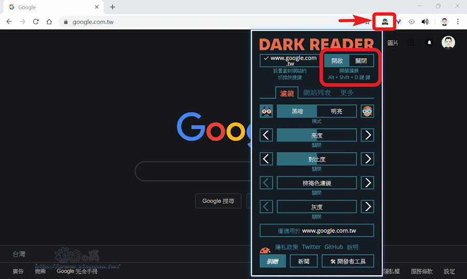The width and height of the screenshot is (467, 279).
Task: Turn Dark Reader on with 開啟
Action: coord(337,61)
